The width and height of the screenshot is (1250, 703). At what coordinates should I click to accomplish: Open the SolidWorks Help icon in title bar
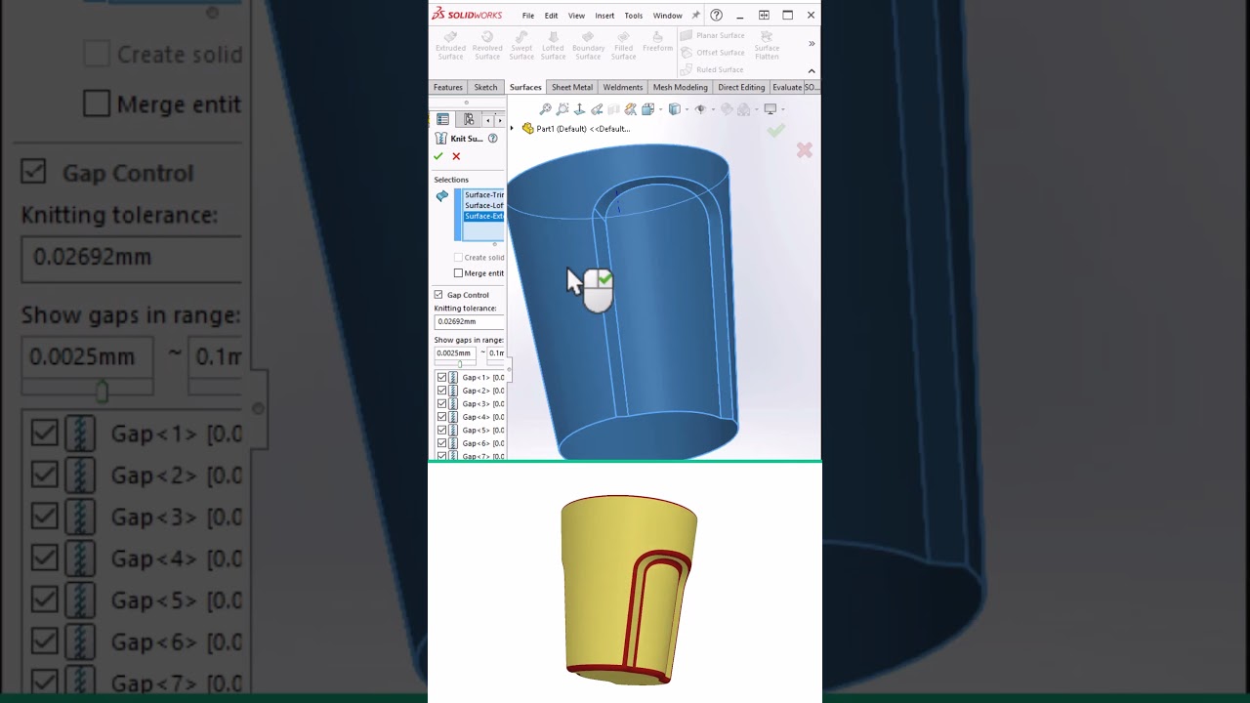[x=716, y=15]
